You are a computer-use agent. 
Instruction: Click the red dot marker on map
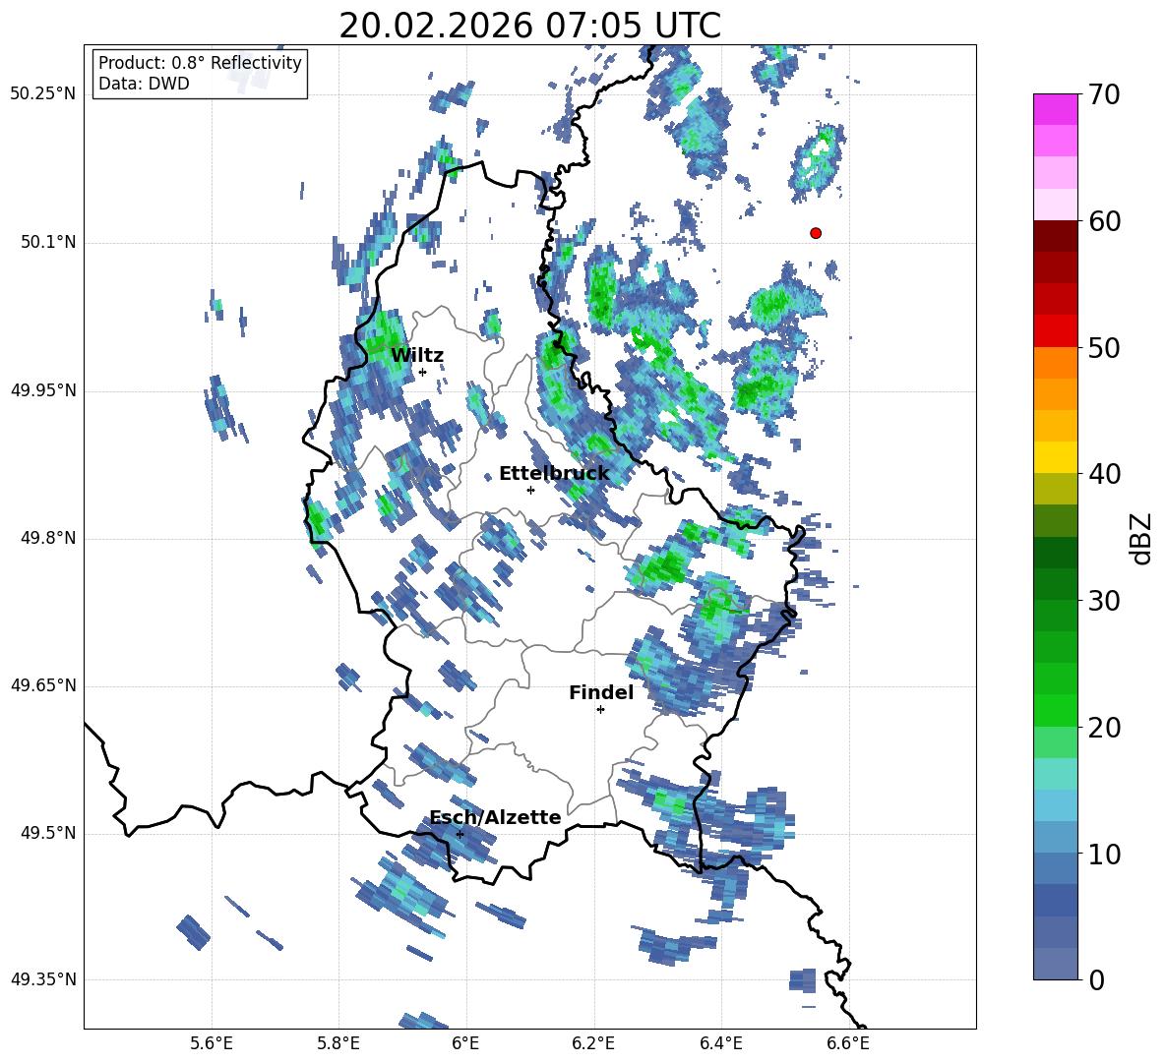click(x=815, y=233)
